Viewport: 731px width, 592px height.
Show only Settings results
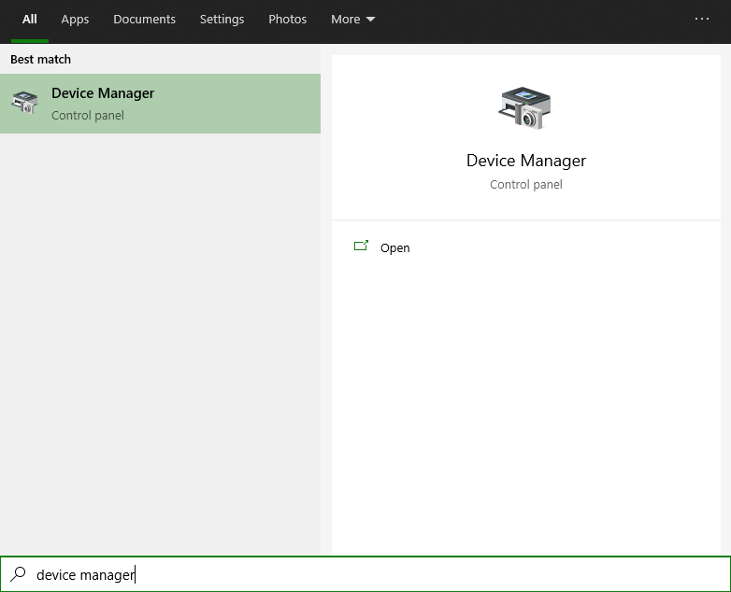pyautogui.click(x=222, y=20)
